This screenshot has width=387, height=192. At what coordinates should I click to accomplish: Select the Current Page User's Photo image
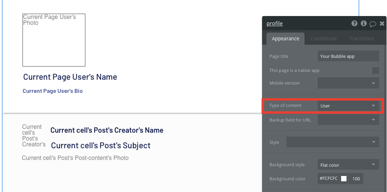click(x=54, y=40)
